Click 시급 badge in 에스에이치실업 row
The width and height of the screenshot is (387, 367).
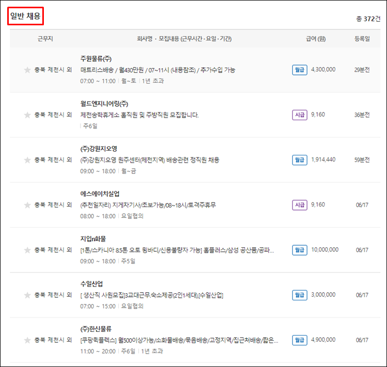[300, 205]
